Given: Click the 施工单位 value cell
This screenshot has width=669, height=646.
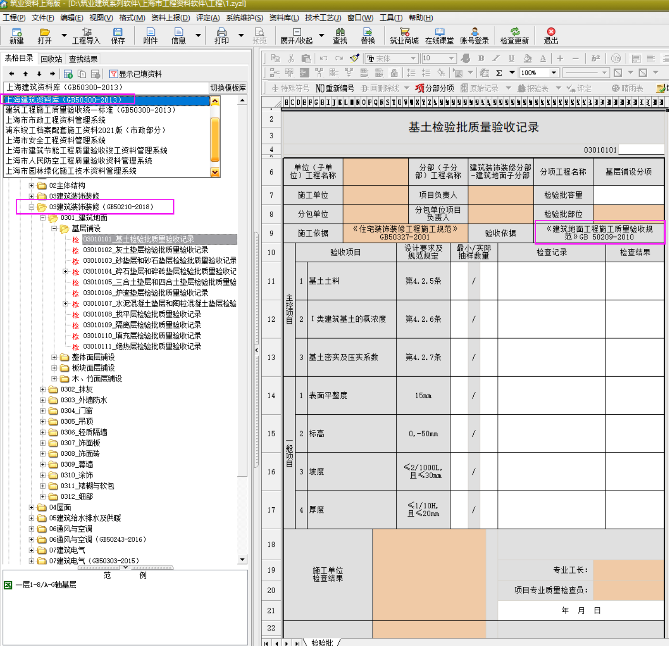Looking at the screenshot, I should 375,195.
